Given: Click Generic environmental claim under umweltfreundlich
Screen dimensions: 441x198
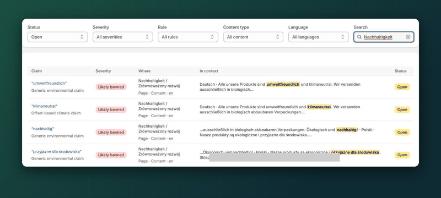Looking at the screenshot, I should point(57,91).
